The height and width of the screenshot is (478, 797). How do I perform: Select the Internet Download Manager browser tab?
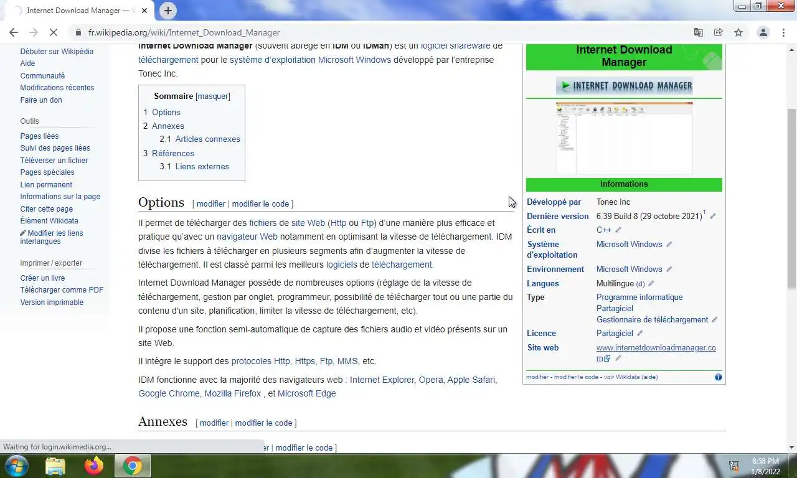pyautogui.click(x=81, y=11)
